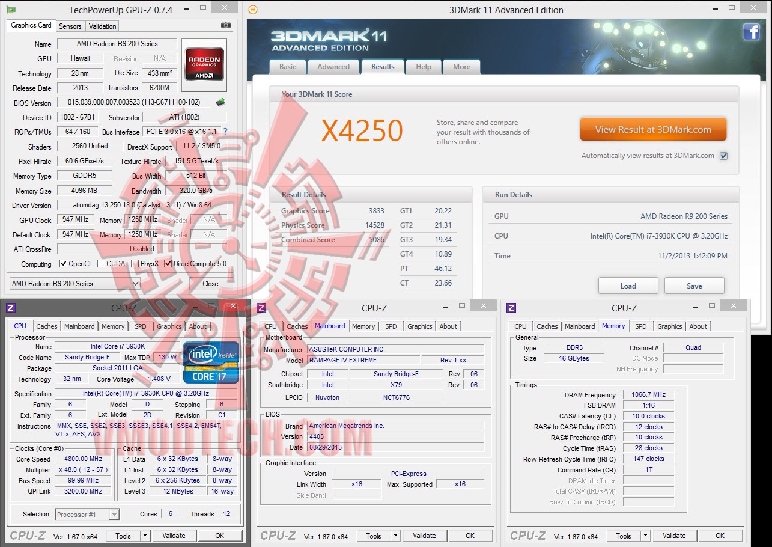Image resolution: width=772 pixels, height=547 pixels.
Task: Switch to the Validation tab in GPU-Z
Action: pyautogui.click(x=103, y=26)
